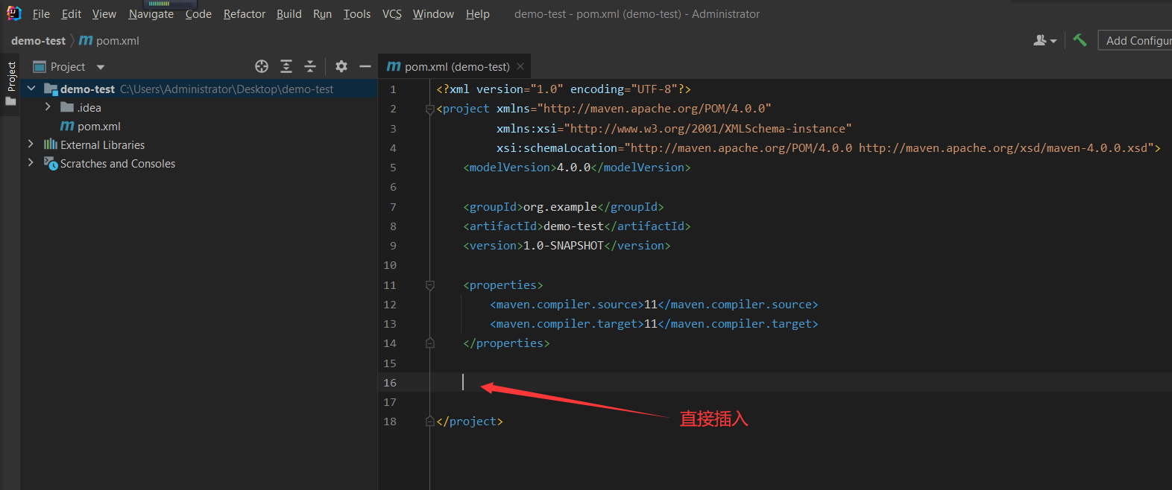Click pom.xml in the breadcrumb bar
Screen dimensions: 1172x490
click(x=110, y=41)
